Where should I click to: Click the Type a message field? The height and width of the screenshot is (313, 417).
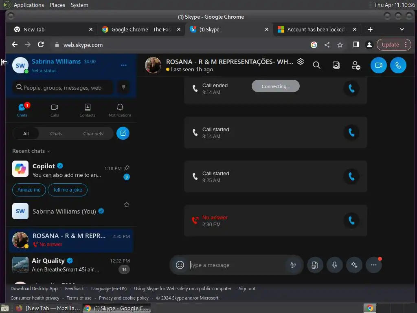pyautogui.click(x=237, y=265)
